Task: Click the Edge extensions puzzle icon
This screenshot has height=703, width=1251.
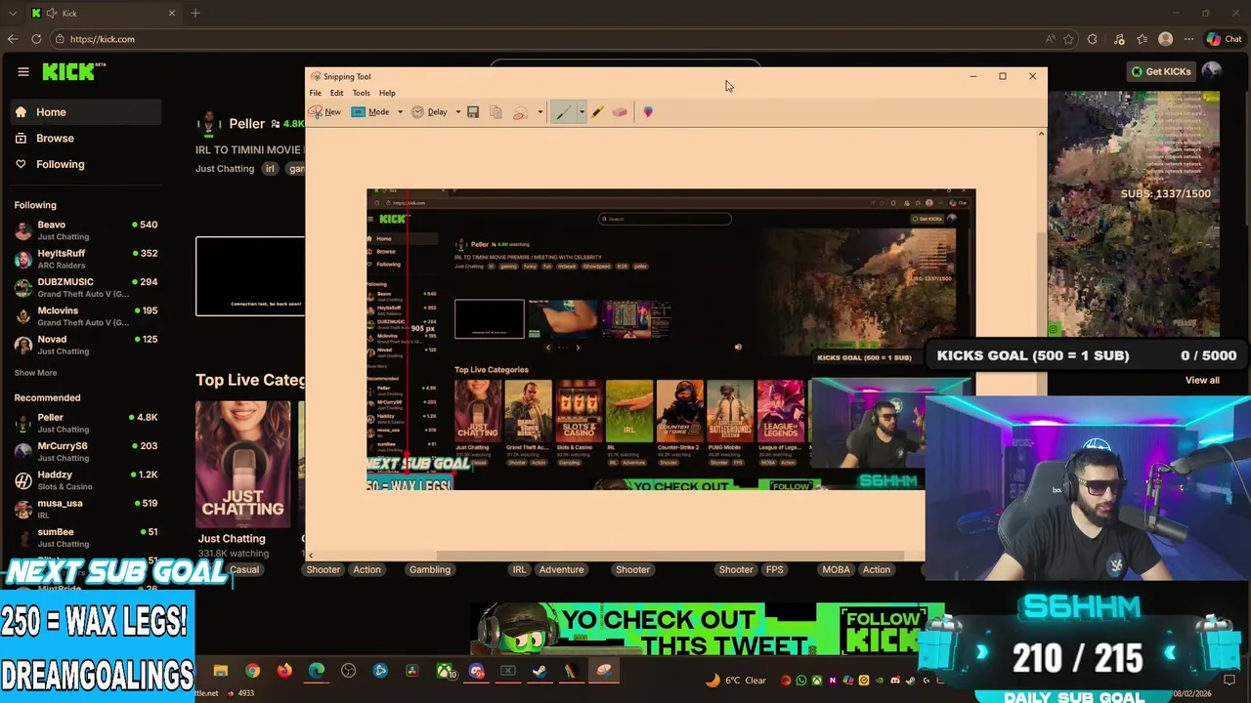Action: [1093, 39]
